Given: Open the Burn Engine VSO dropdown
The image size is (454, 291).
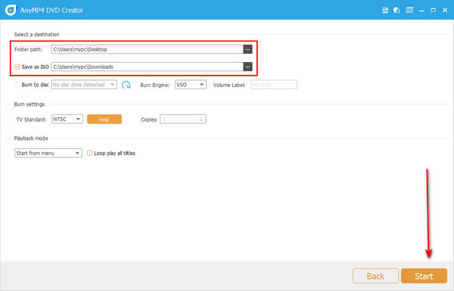Looking at the screenshot, I should tap(191, 85).
